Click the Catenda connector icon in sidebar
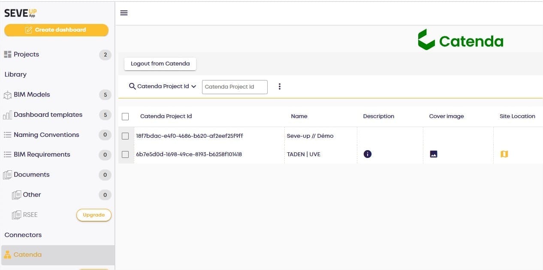Screen dimensions: 543x270 click(7, 255)
